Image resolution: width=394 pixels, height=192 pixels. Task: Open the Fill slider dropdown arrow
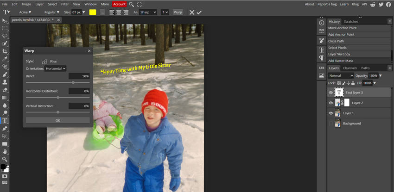point(375,83)
